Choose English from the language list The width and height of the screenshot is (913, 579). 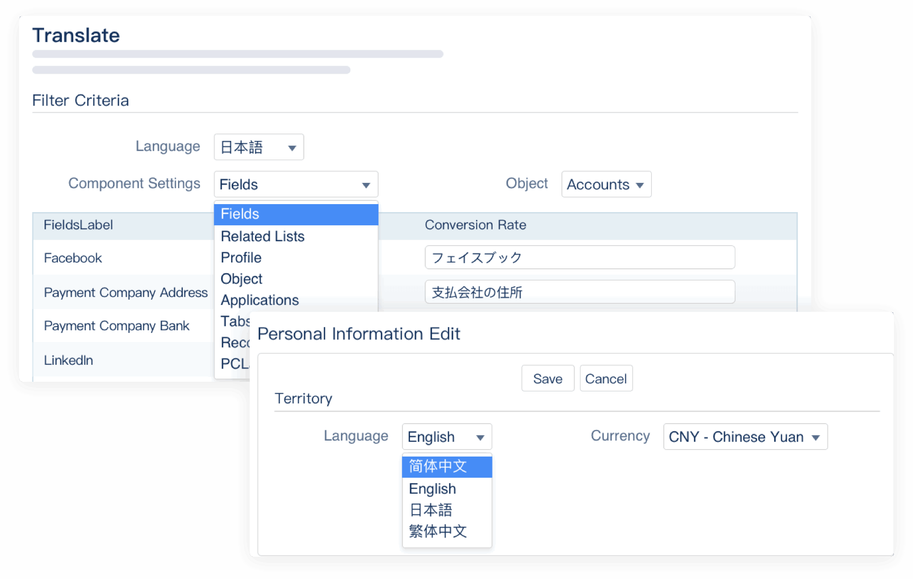click(x=433, y=489)
